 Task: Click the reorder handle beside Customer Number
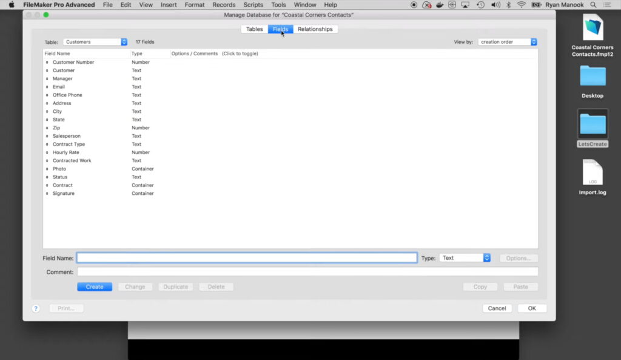[47, 63]
